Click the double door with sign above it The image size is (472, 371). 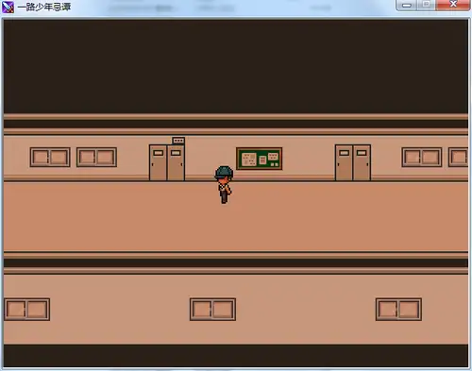pyautogui.click(x=167, y=162)
